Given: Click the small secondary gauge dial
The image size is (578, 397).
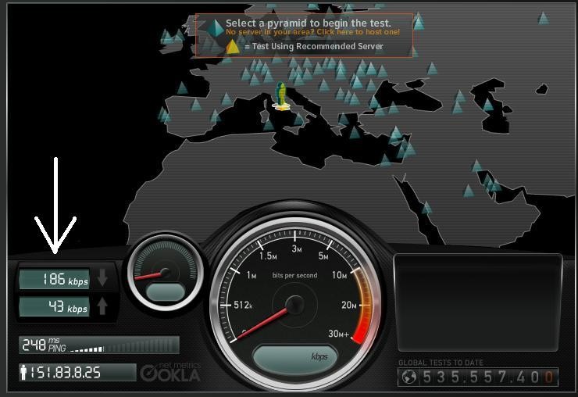Looking at the screenshot, I should coord(166,271).
